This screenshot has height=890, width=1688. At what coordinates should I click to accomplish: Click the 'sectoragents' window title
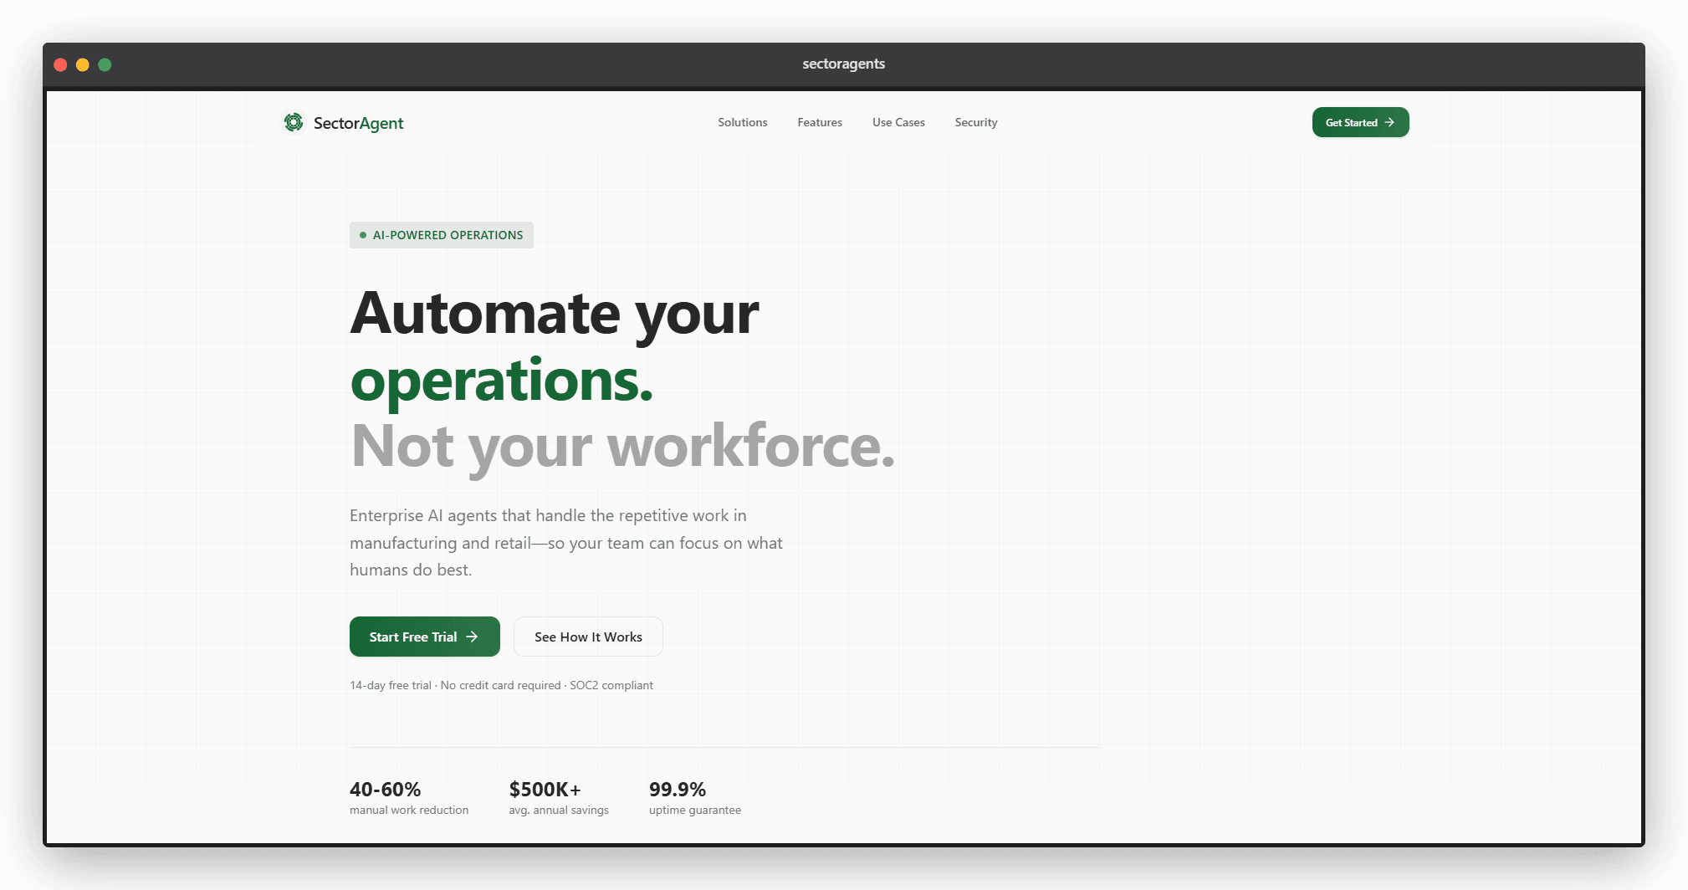point(843,64)
